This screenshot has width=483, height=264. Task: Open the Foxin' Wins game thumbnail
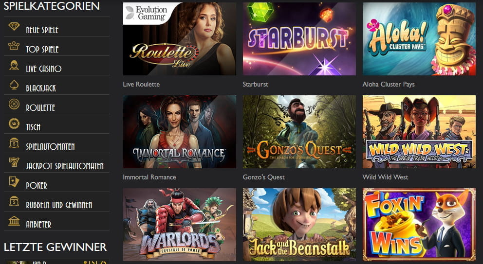[419, 225]
